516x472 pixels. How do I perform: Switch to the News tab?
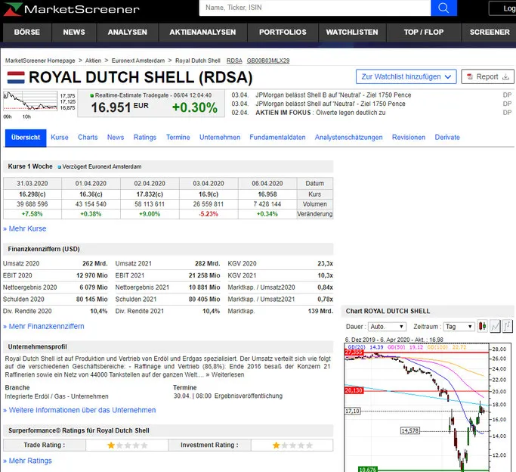point(116,138)
